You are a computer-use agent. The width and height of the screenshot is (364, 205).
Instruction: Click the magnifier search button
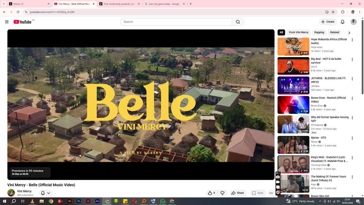click(238, 22)
